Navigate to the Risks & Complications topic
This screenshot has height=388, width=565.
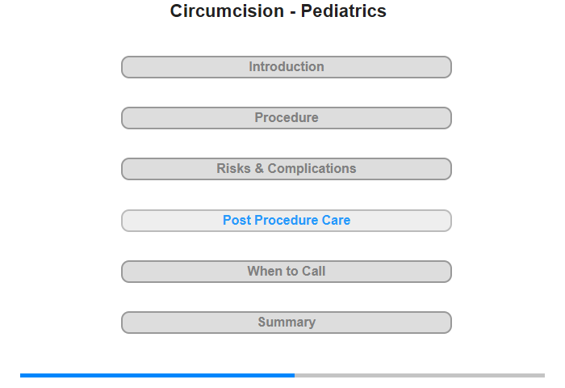click(287, 169)
